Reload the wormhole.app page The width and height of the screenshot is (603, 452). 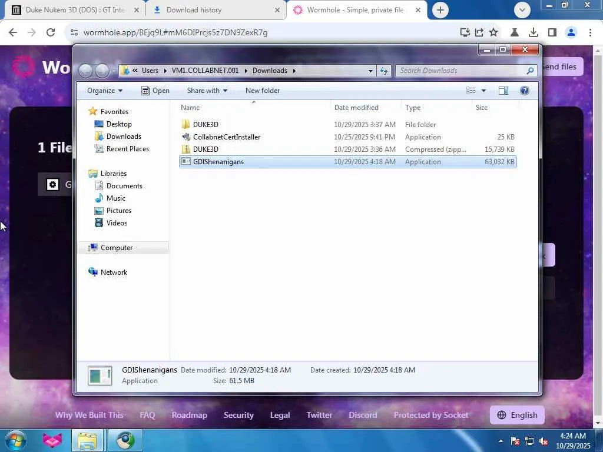point(51,33)
